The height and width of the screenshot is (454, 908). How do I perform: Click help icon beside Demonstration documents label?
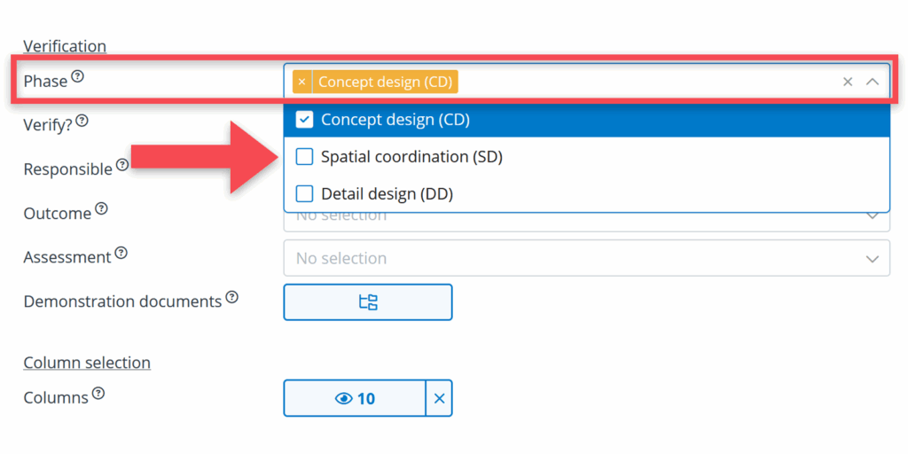tap(231, 297)
